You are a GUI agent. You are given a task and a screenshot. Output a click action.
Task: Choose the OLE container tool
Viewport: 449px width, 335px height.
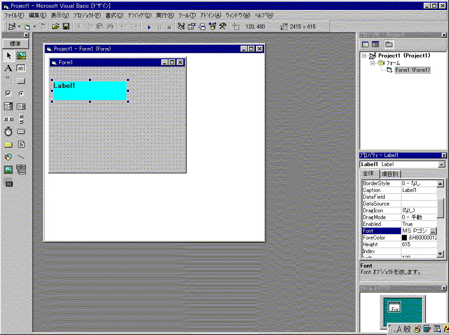click(x=8, y=182)
